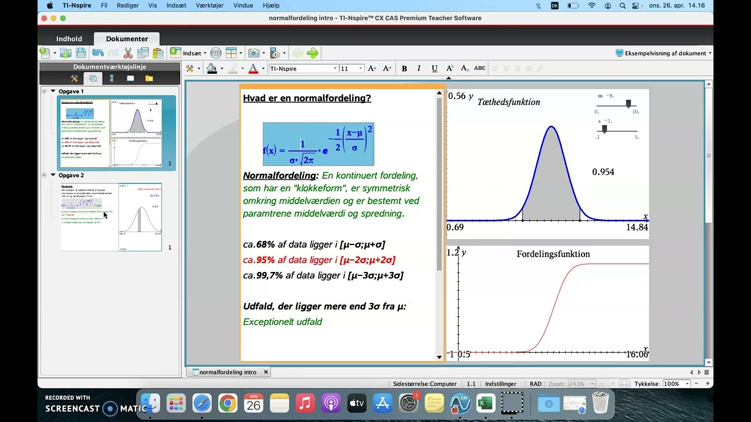751x422 pixels.
Task: Open the Indsæt menu in menu bar
Action: pos(176,5)
